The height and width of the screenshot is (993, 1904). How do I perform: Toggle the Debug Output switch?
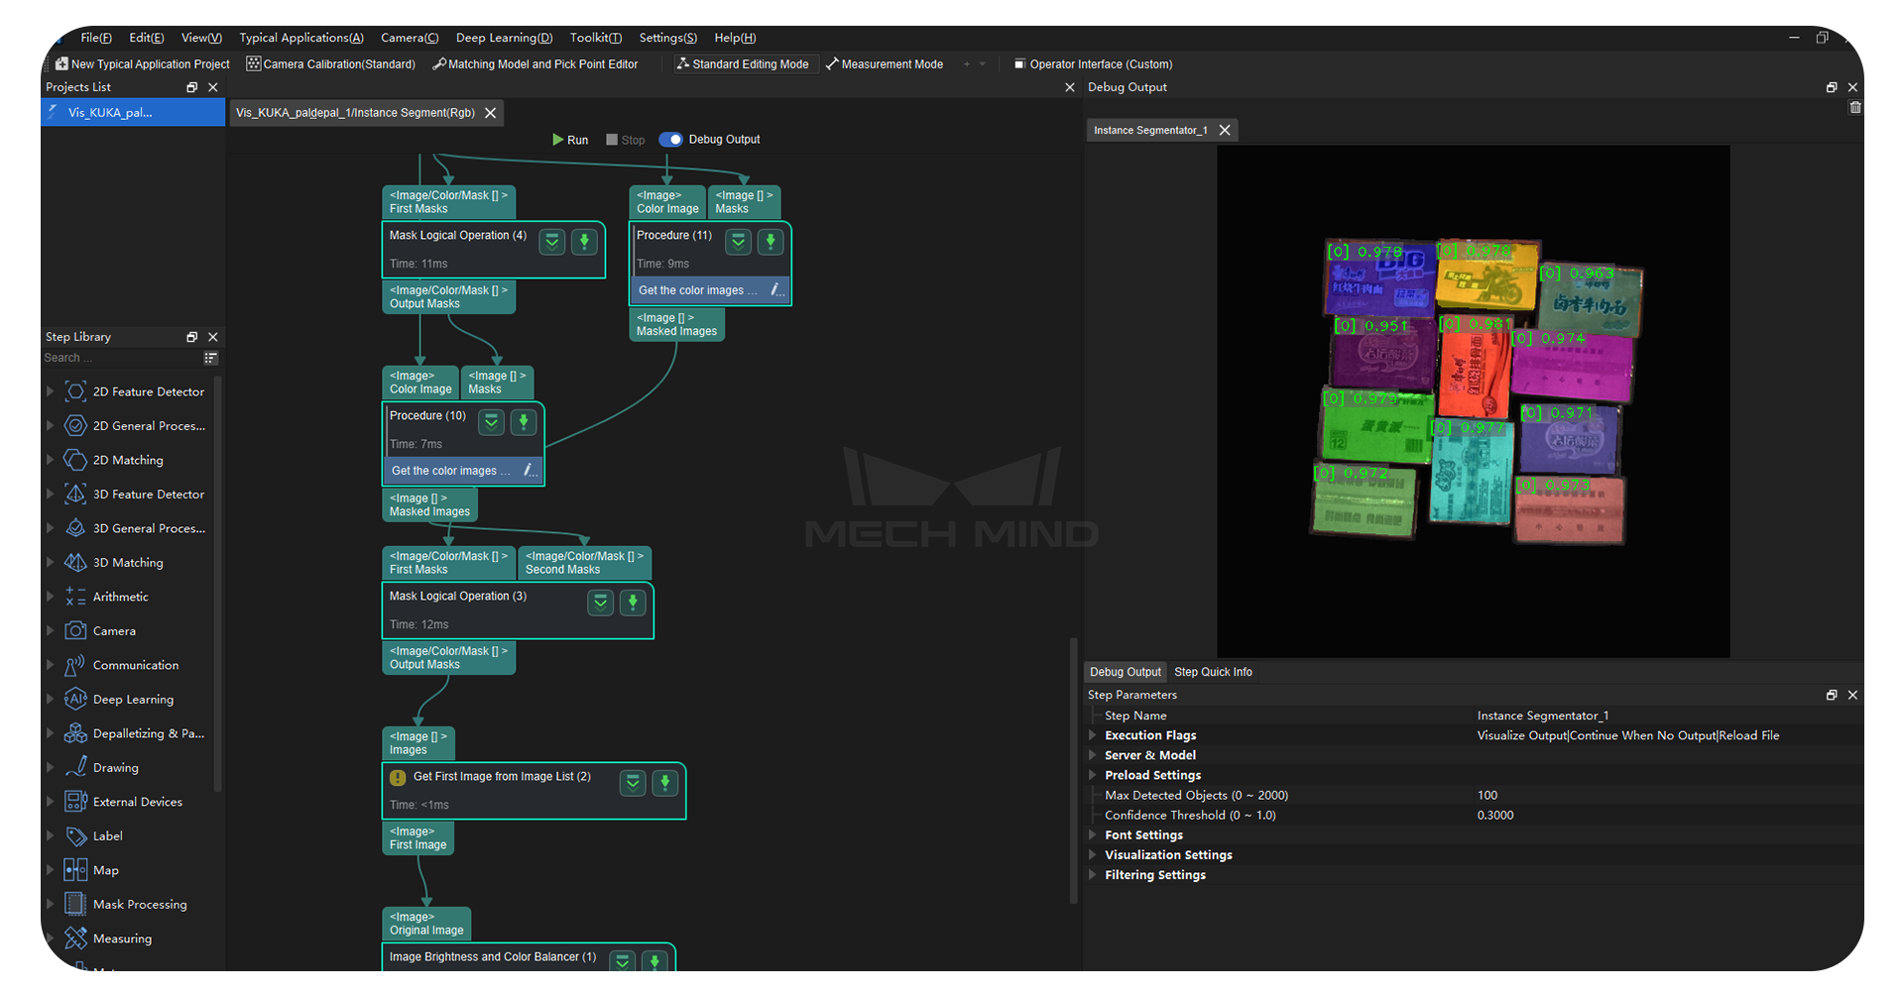(671, 140)
